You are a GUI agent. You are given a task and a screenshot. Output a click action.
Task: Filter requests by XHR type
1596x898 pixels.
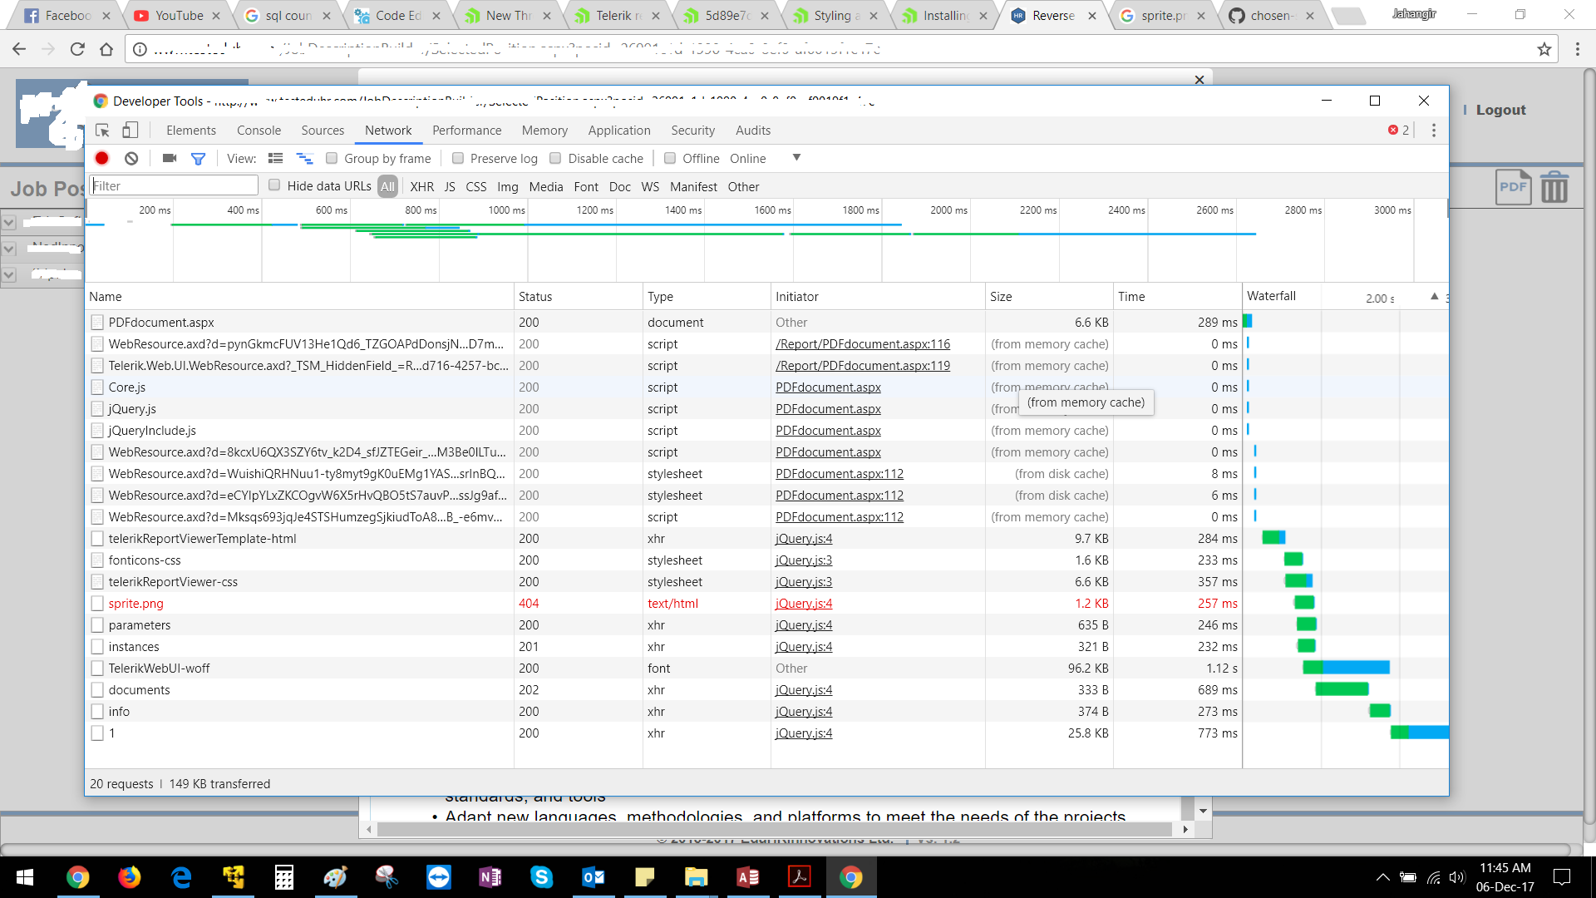pos(421,186)
